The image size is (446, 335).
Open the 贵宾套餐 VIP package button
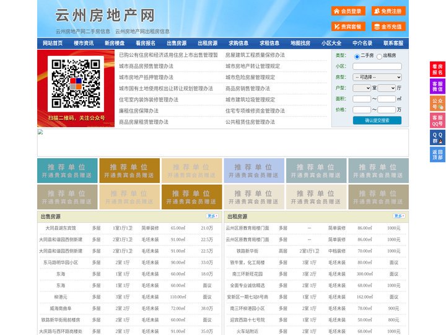(x=348, y=27)
